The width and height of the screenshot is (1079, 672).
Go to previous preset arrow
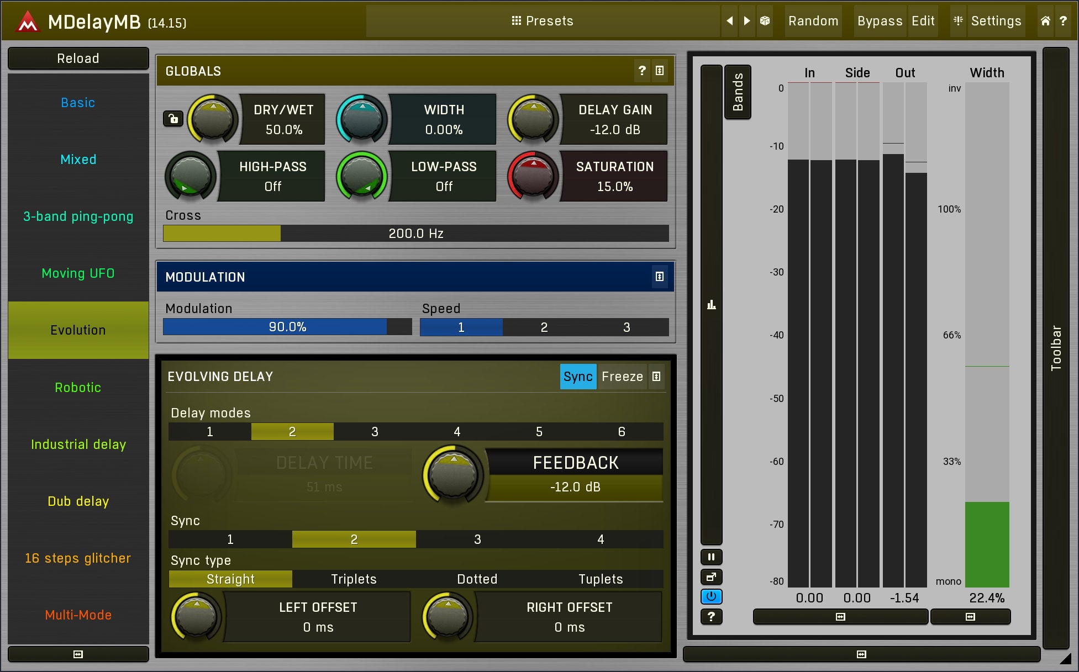730,21
